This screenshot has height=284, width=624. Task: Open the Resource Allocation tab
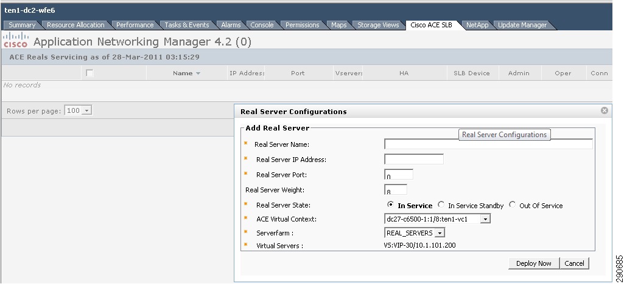[75, 25]
